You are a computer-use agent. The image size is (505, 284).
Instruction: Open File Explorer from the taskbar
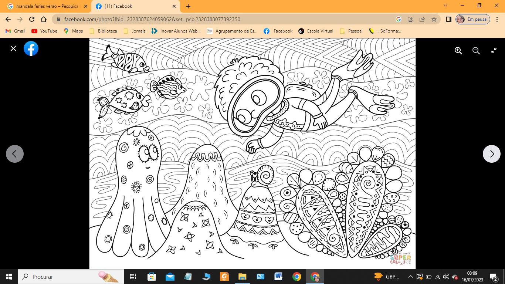[x=242, y=277]
